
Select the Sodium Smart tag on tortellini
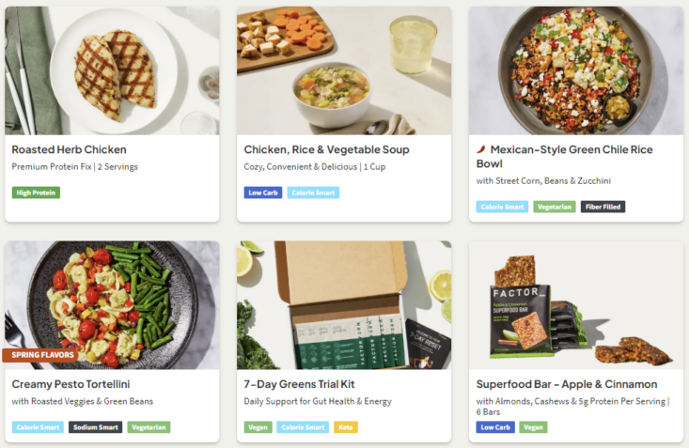pyautogui.click(x=96, y=427)
